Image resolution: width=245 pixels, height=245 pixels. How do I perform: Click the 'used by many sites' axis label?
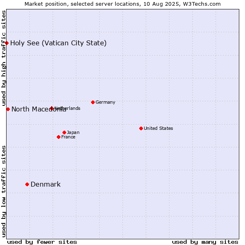pos(205,242)
